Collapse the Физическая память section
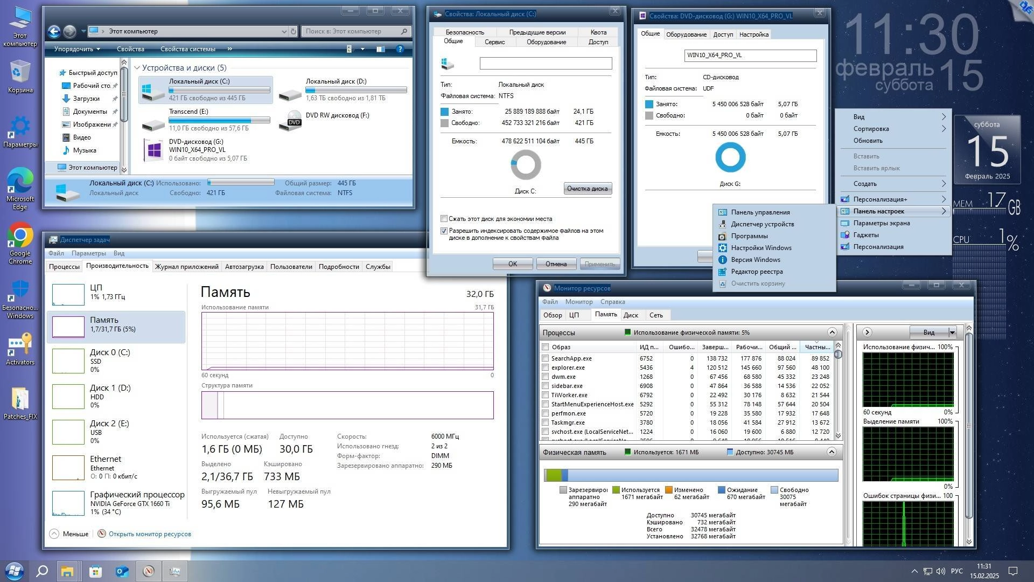This screenshot has height=582, width=1034. [834, 452]
